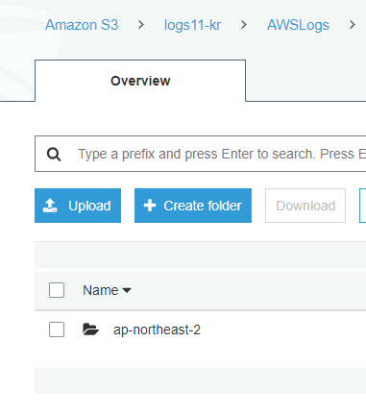The height and width of the screenshot is (415, 366).
Task: Click the ap-northeast-2 folder icon
Action: click(90, 330)
